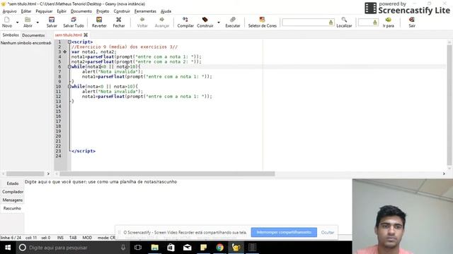Clear the go-to-line field icon
Image resolution: width=453 pixels, height=254 pixels.
click(375, 22)
